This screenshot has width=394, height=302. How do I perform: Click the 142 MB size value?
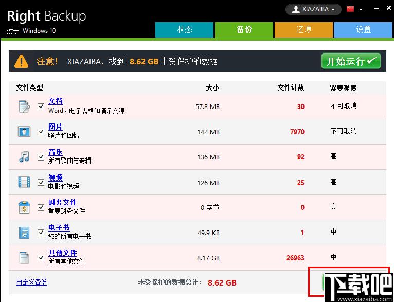coord(208,132)
